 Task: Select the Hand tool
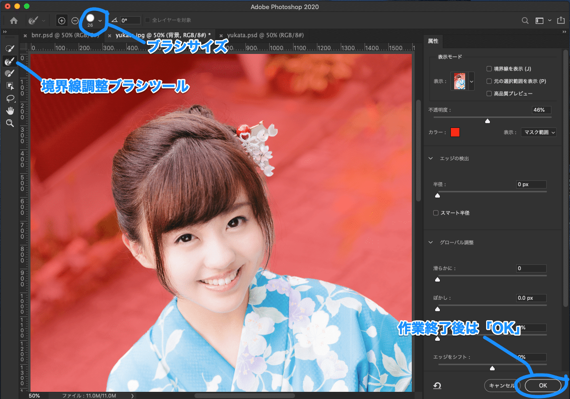(x=10, y=111)
